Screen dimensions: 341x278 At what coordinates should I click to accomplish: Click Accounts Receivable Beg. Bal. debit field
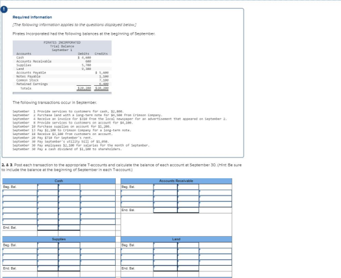point(165,187)
